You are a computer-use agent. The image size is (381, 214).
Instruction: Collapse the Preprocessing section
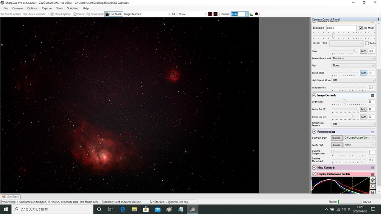coord(314,132)
